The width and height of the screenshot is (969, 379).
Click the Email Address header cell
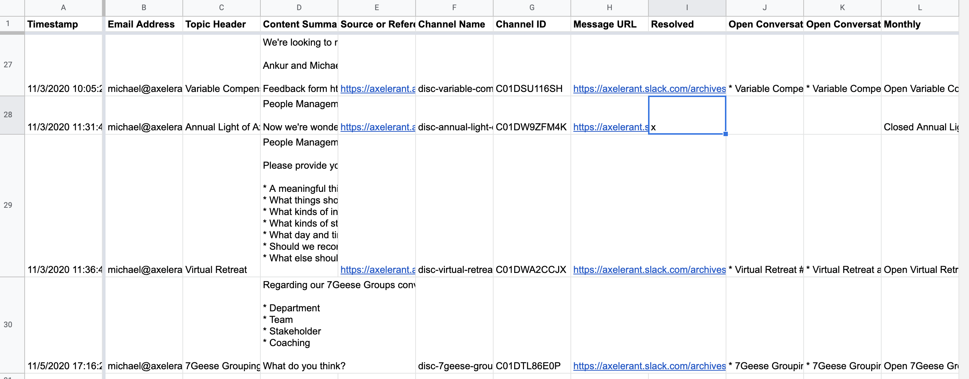point(144,24)
